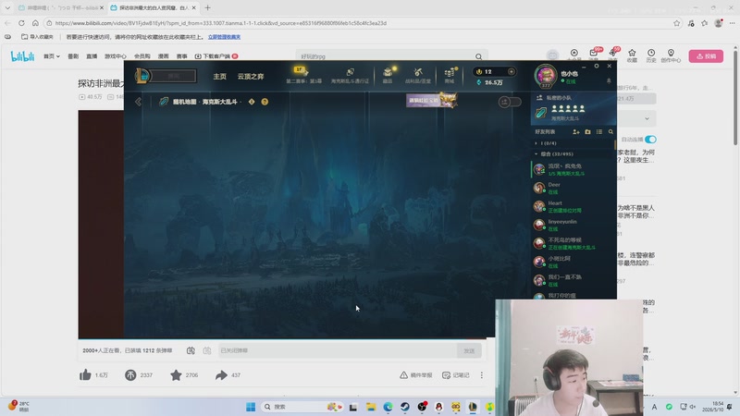Open the 商城 store icon
Screen dimensions: 740x416
(x=450, y=75)
